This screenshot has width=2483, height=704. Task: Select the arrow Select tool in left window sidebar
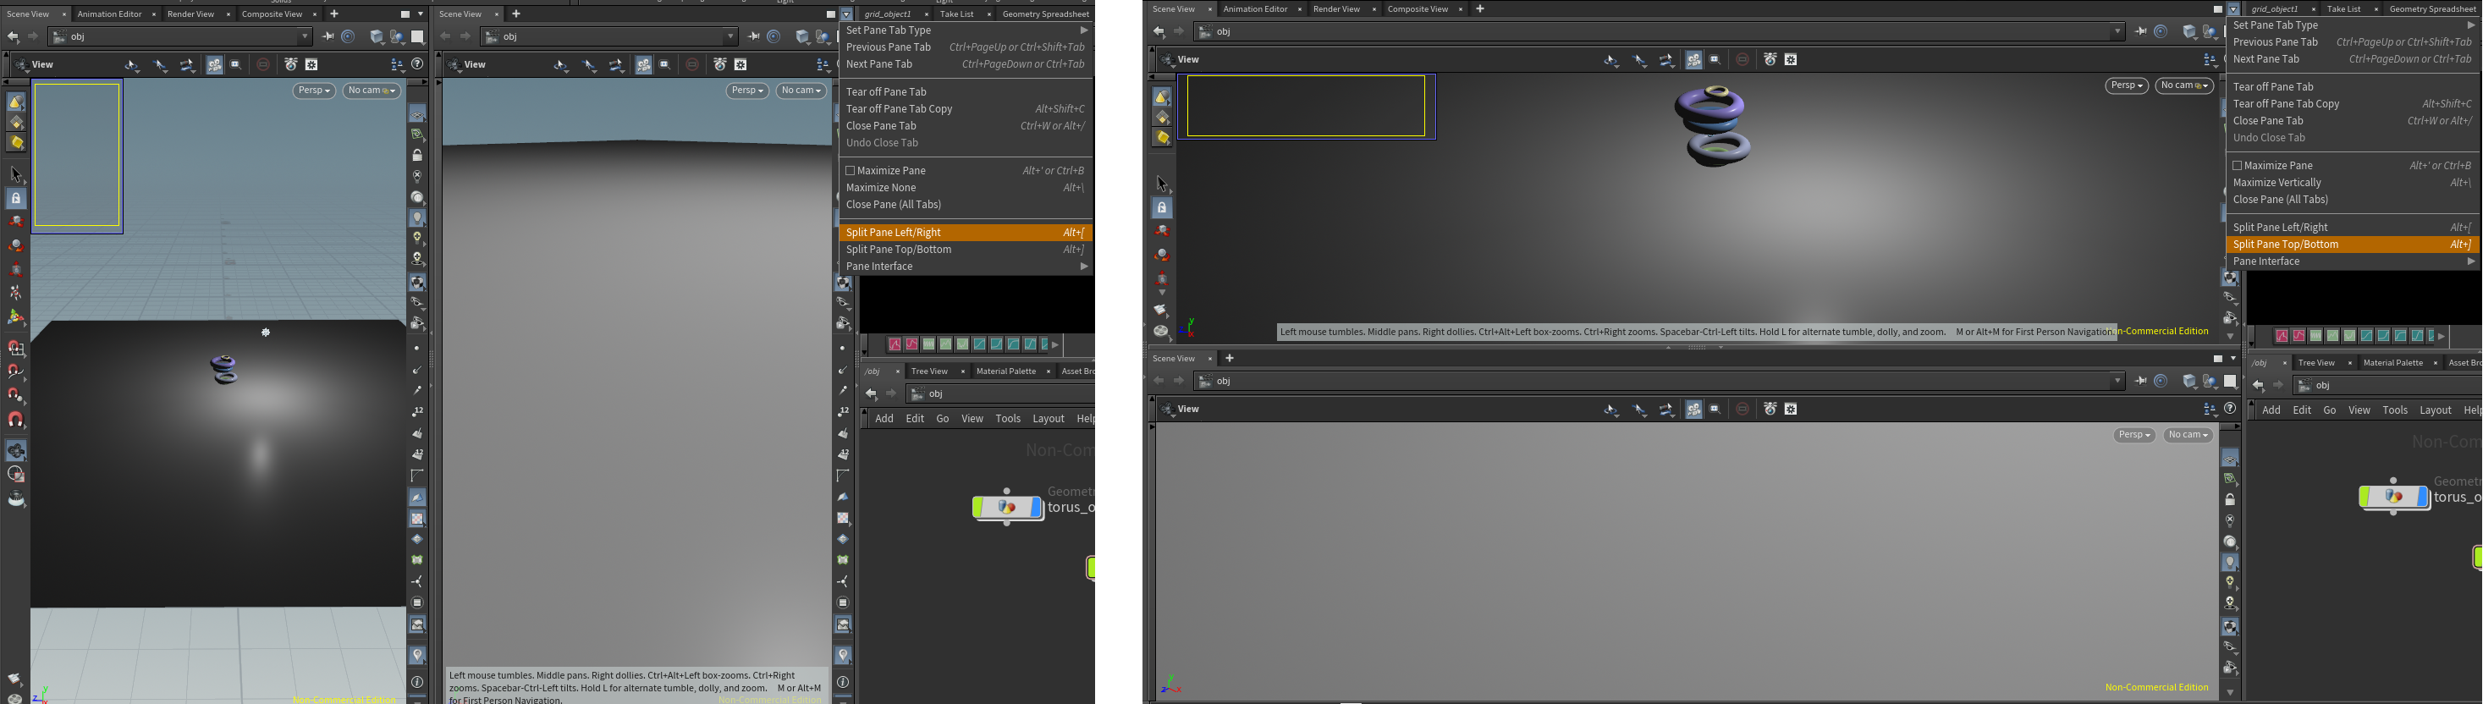coord(16,174)
